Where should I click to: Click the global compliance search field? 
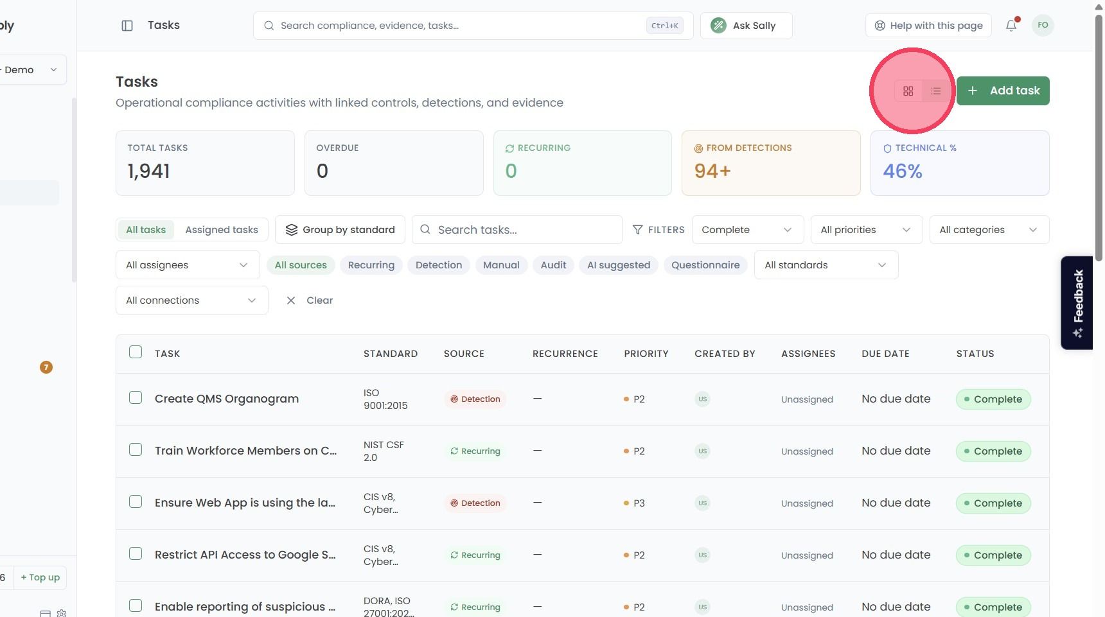(473, 26)
